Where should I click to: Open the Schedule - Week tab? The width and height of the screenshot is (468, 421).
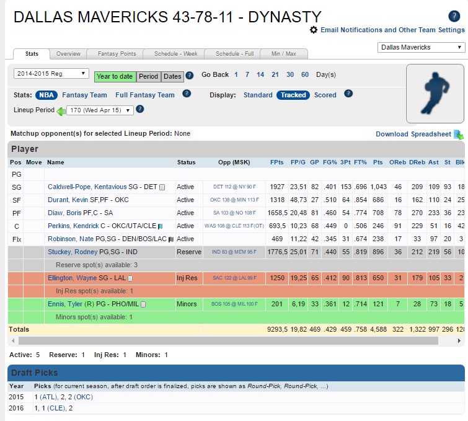(x=175, y=54)
